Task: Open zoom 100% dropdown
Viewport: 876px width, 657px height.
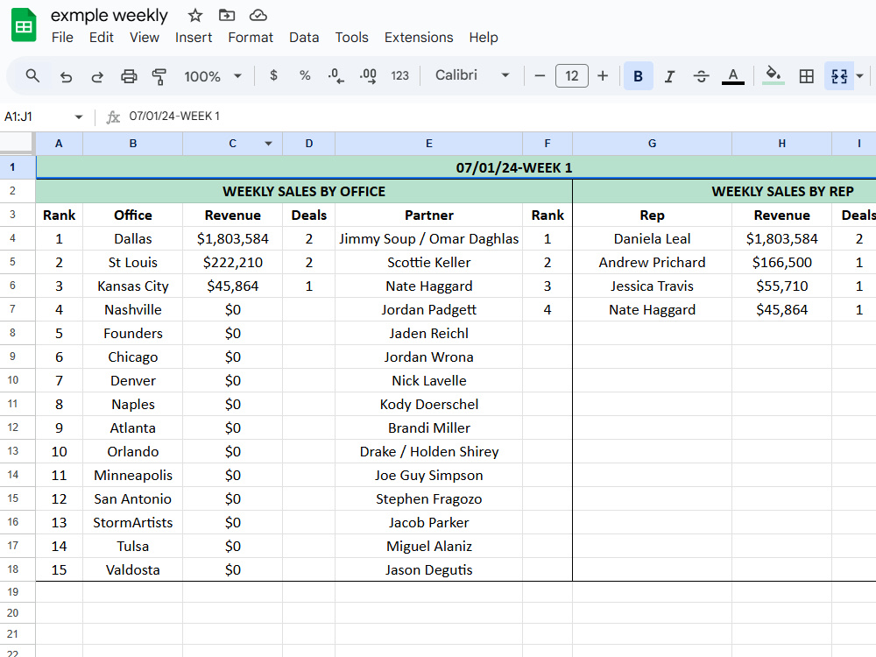Action: coord(212,76)
